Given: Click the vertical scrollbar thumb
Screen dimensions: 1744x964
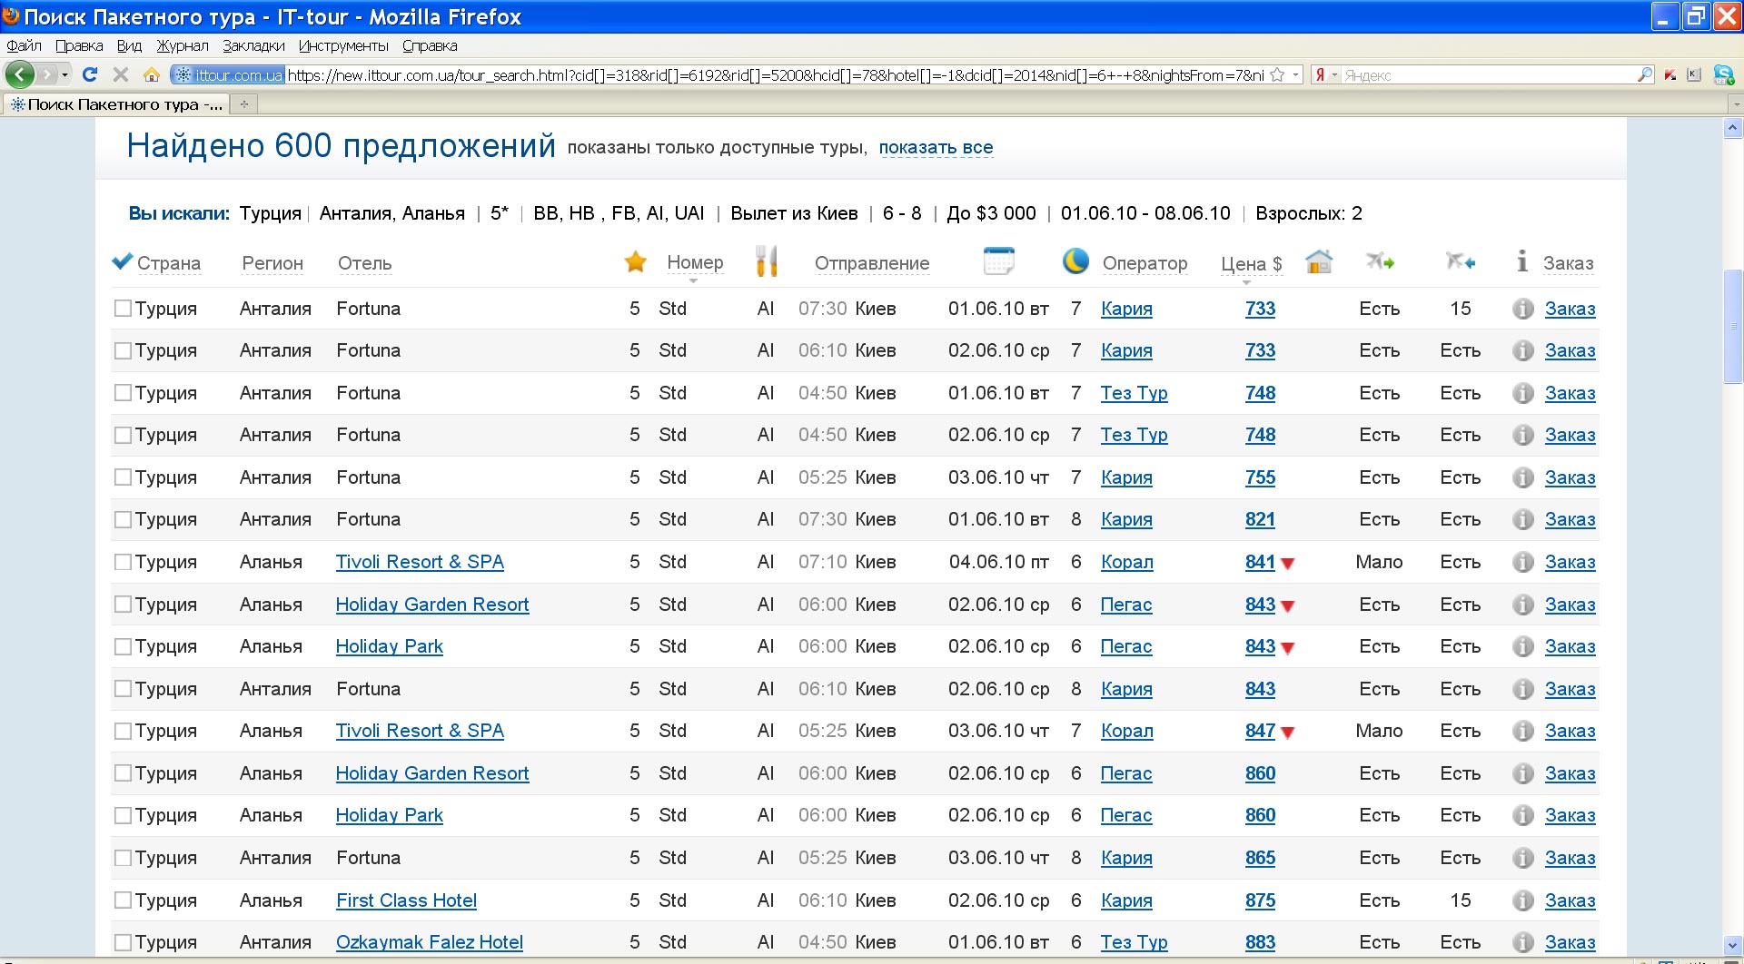Looking at the screenshot, I should [x=1732, y=327].
